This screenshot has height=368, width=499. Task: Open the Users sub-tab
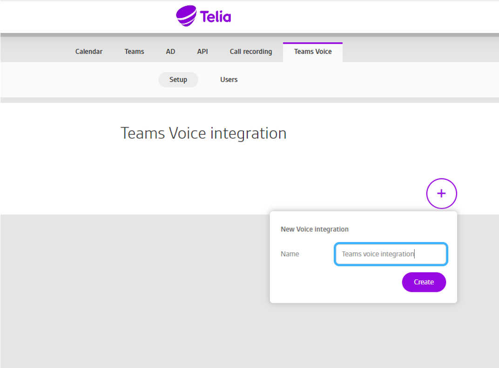click(x=229, y=79)
